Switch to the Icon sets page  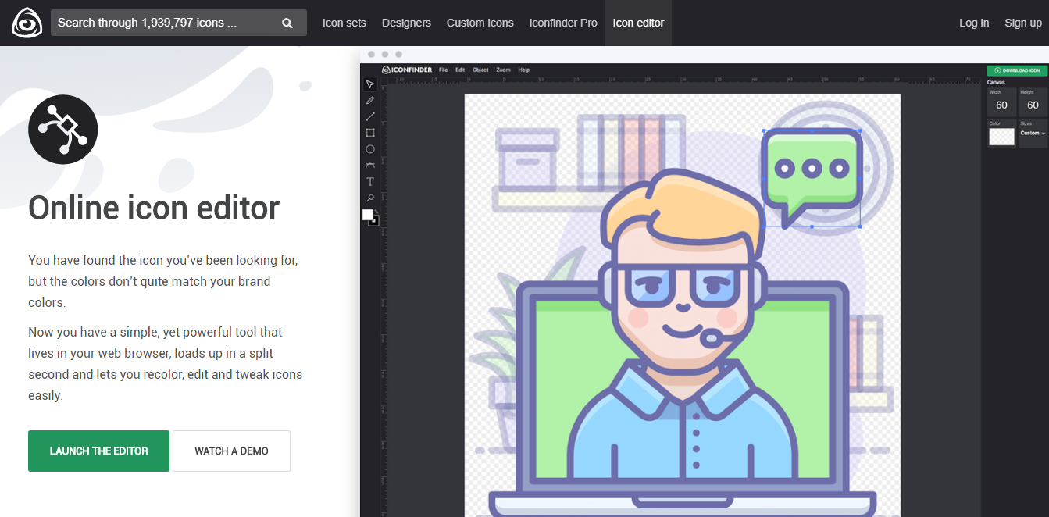coord(344,23)
